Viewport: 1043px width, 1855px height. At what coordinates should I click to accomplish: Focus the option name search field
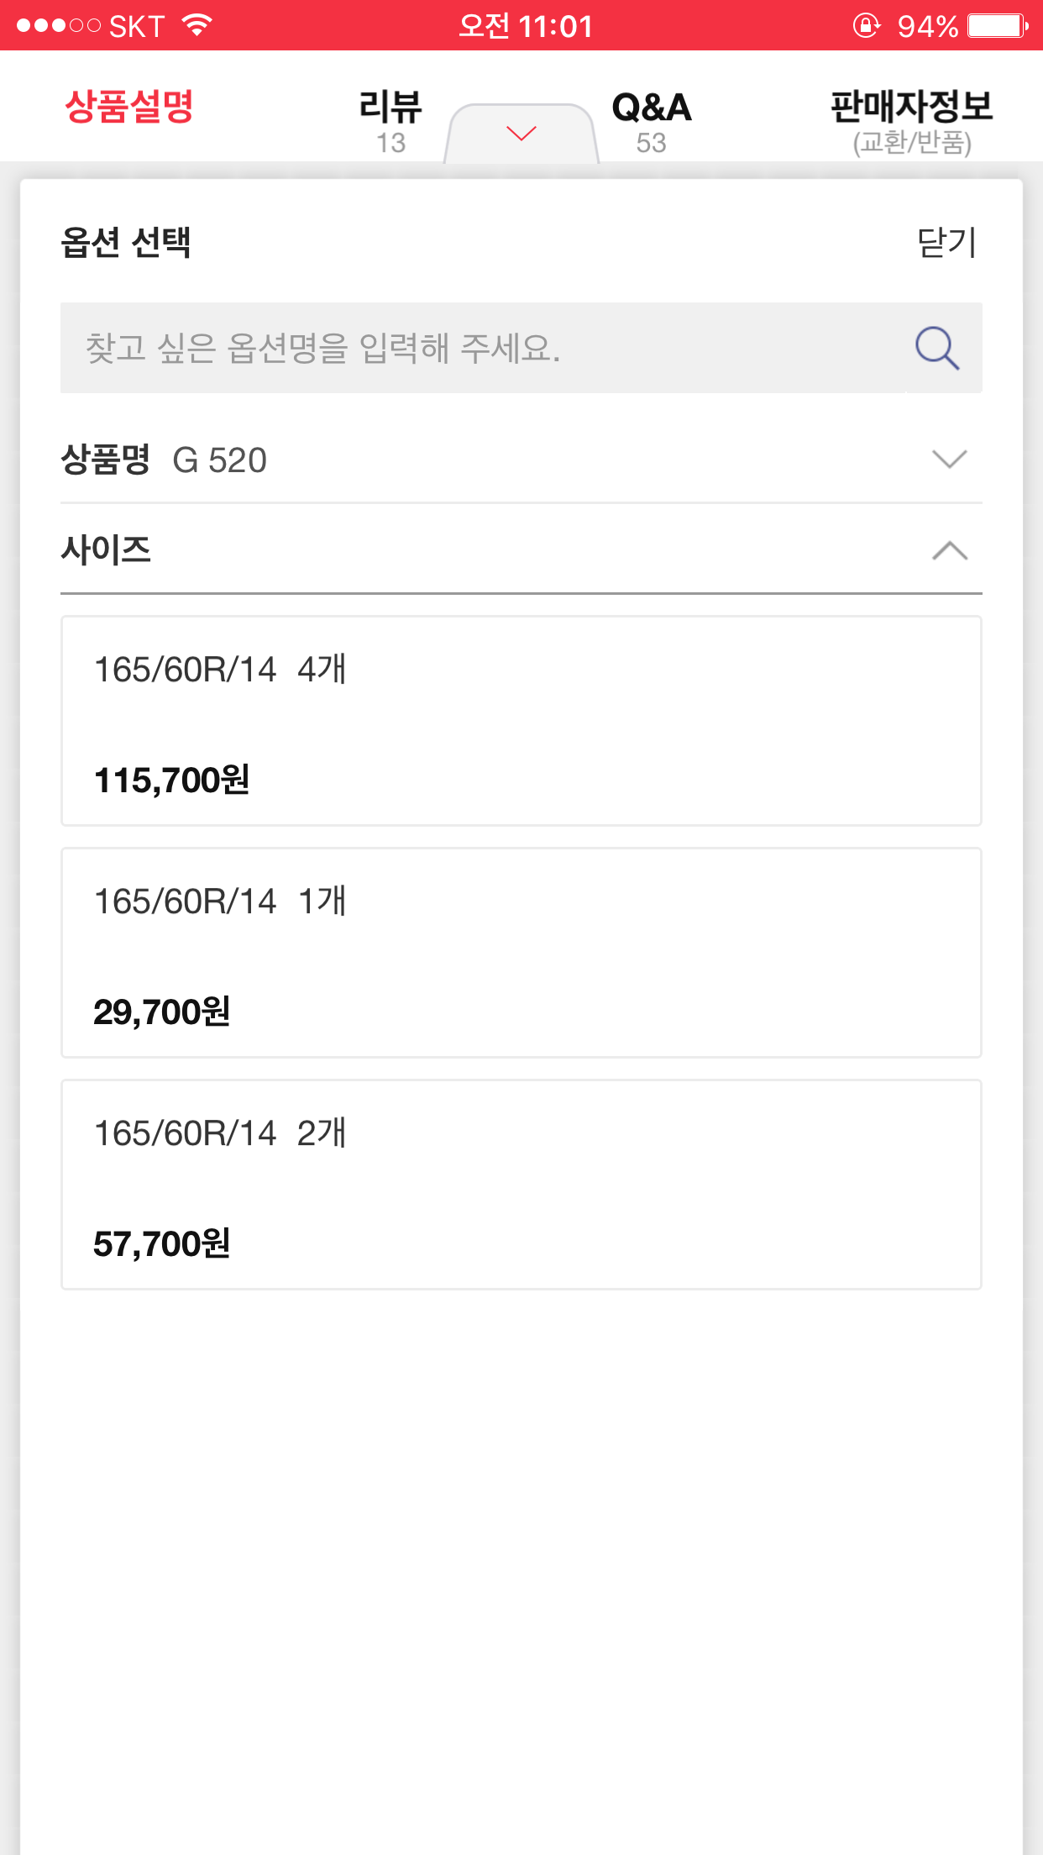pos(479,348)
